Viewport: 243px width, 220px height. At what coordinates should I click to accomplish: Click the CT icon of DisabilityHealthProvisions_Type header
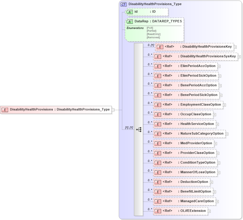click(x=123, y=4)
